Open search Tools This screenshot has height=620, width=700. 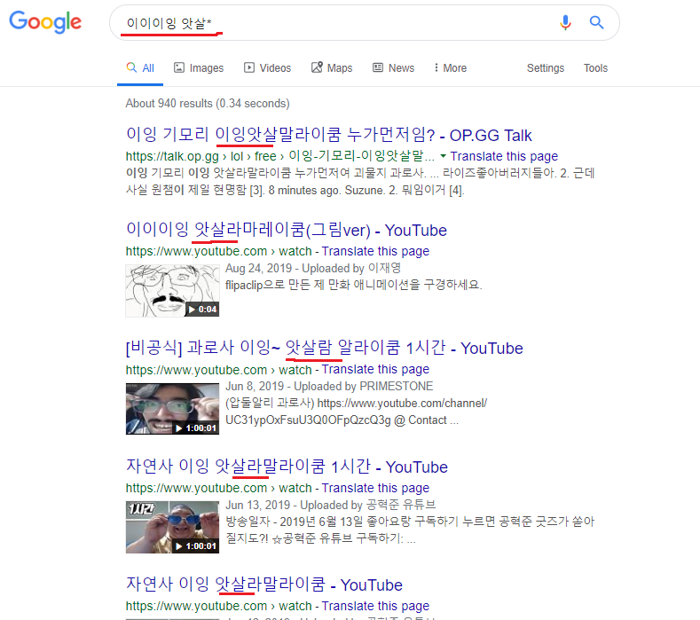click(595, 67)
